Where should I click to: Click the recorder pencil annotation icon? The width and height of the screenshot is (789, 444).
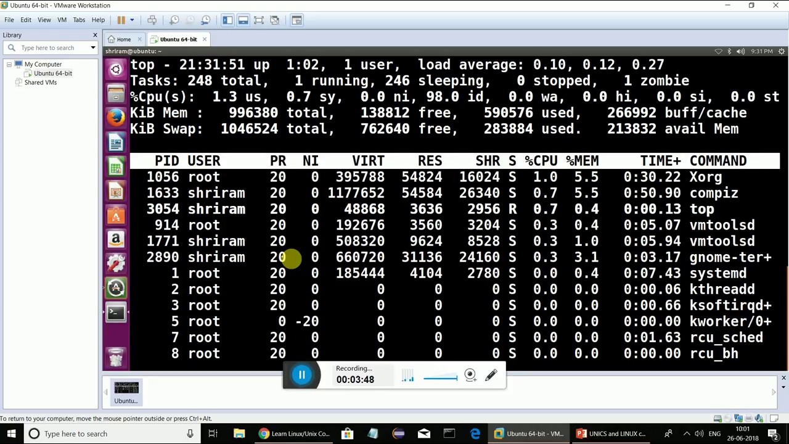pos(491,375)
